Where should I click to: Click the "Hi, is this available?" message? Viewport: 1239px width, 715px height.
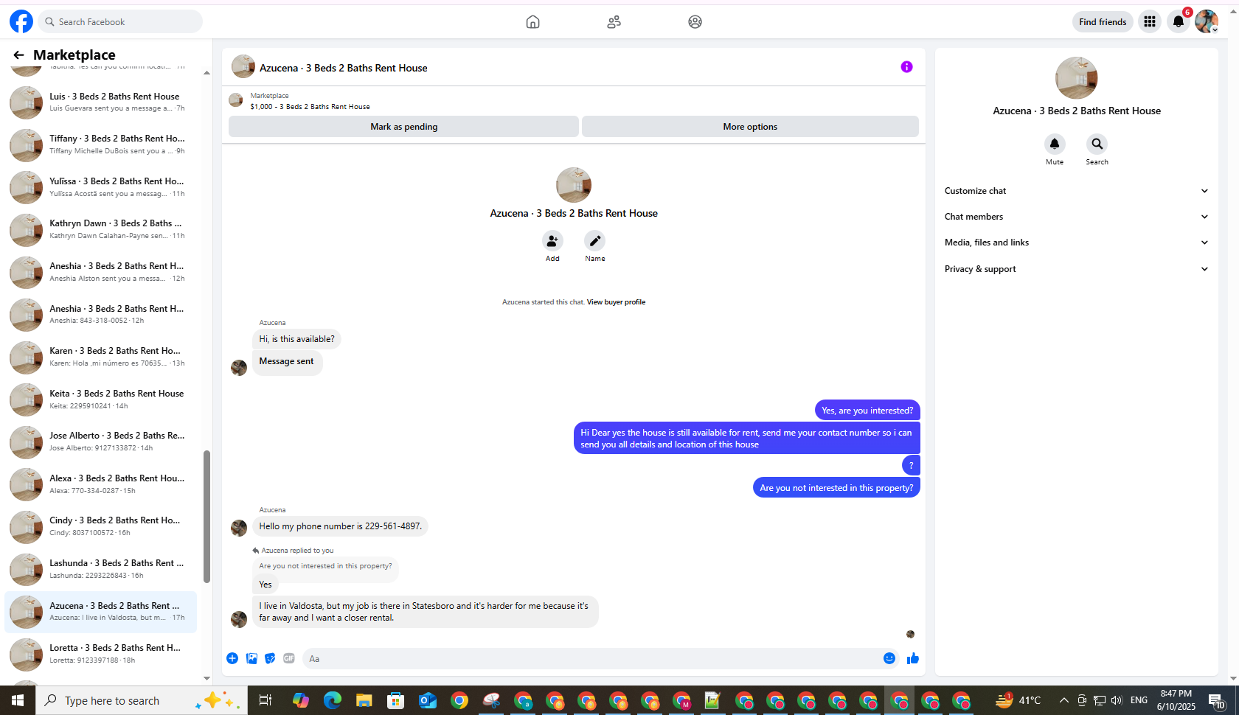pos(296,339)
